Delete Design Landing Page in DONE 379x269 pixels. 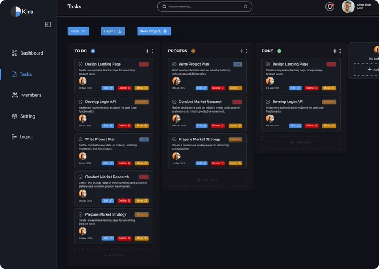point(312,88)
